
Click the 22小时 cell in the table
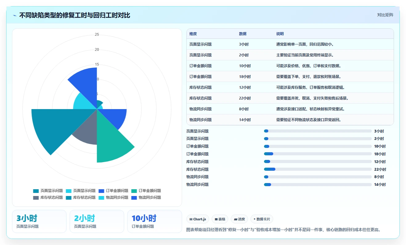point(245,98)
